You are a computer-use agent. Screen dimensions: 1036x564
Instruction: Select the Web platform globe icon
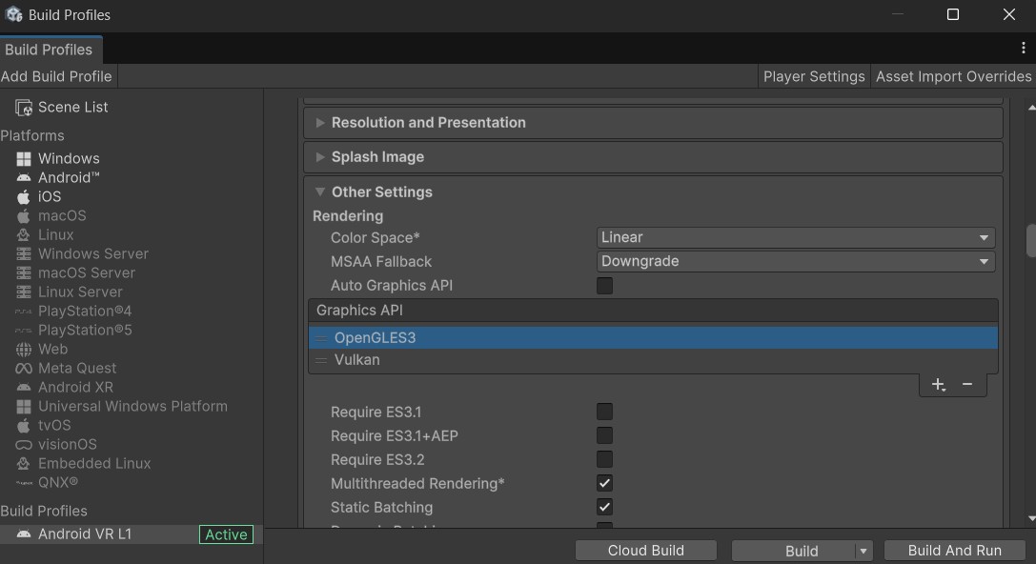(x=24, y=350)
